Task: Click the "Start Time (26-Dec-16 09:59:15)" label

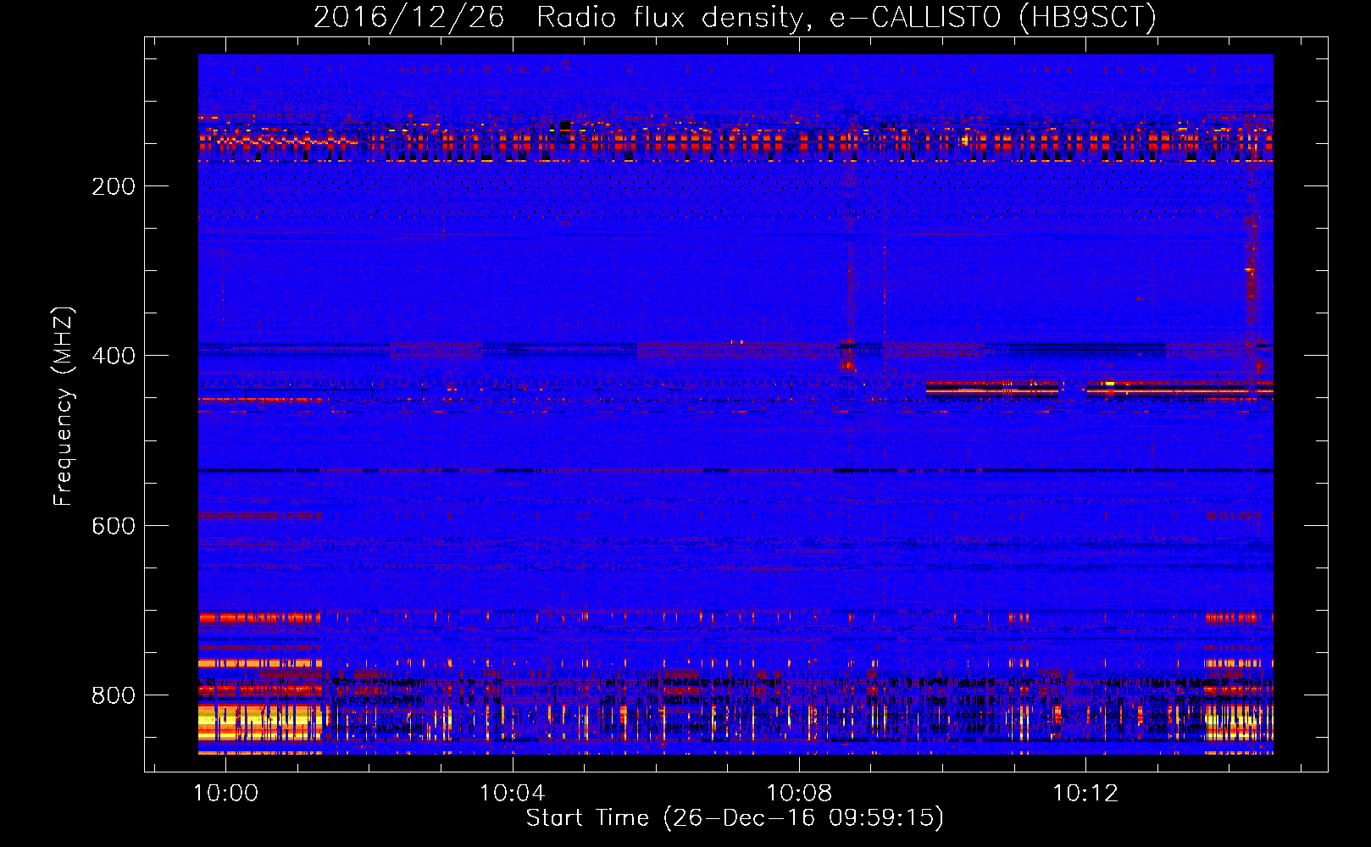Action: (x=735, y=818)
